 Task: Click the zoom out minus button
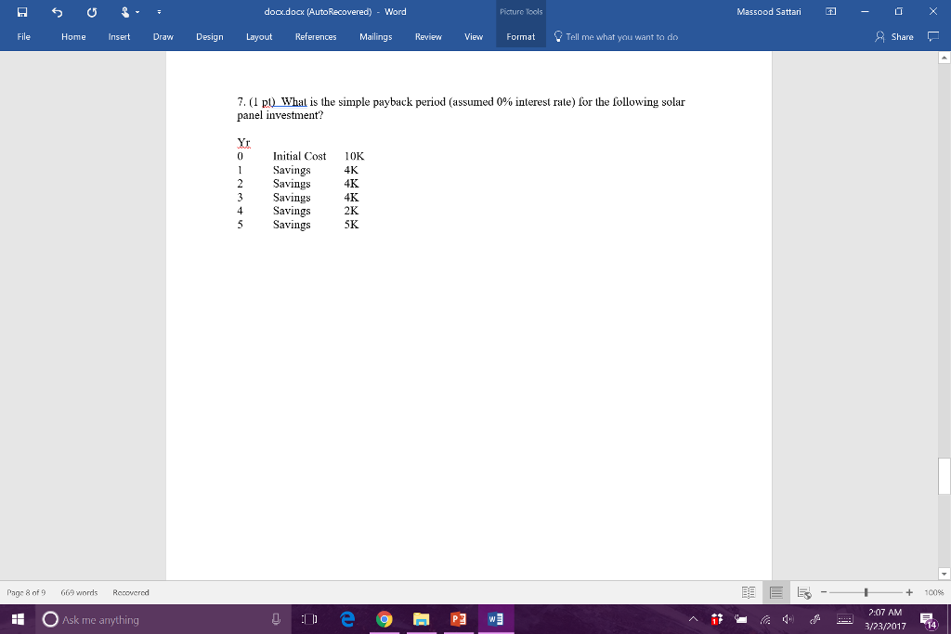click(x=823, y=593)
